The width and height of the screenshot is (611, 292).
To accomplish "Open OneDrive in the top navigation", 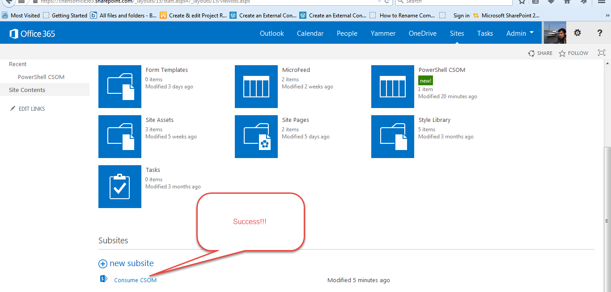I will [423, 33].
